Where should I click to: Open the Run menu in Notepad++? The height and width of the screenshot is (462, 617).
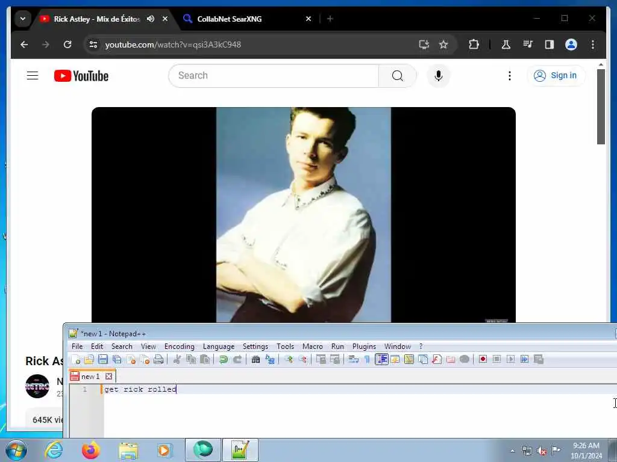pos(337,346)
